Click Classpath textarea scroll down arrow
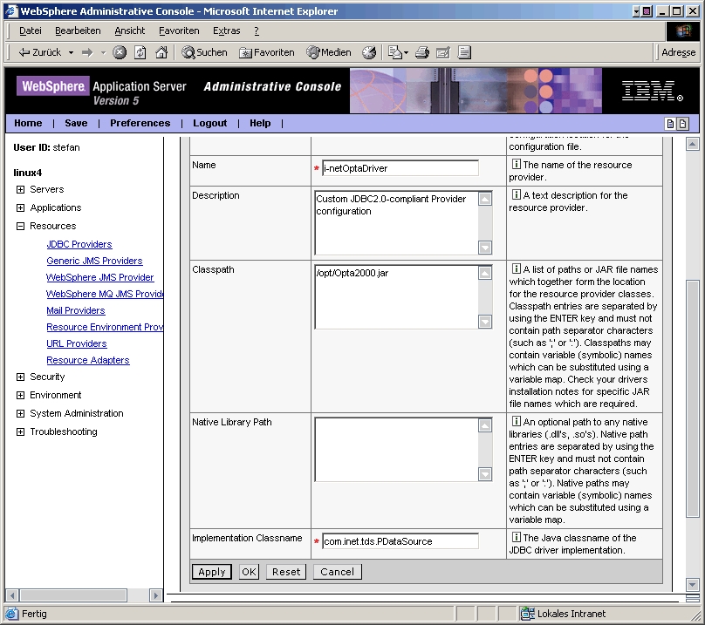Screen dimensions: 705x625 click(485, 322)
